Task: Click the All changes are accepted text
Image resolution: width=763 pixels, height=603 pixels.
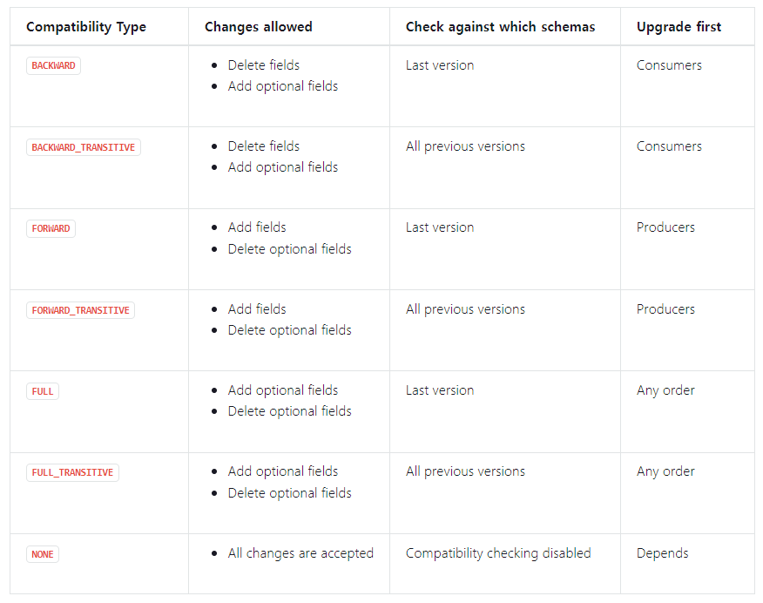Action: coord(300,553)
